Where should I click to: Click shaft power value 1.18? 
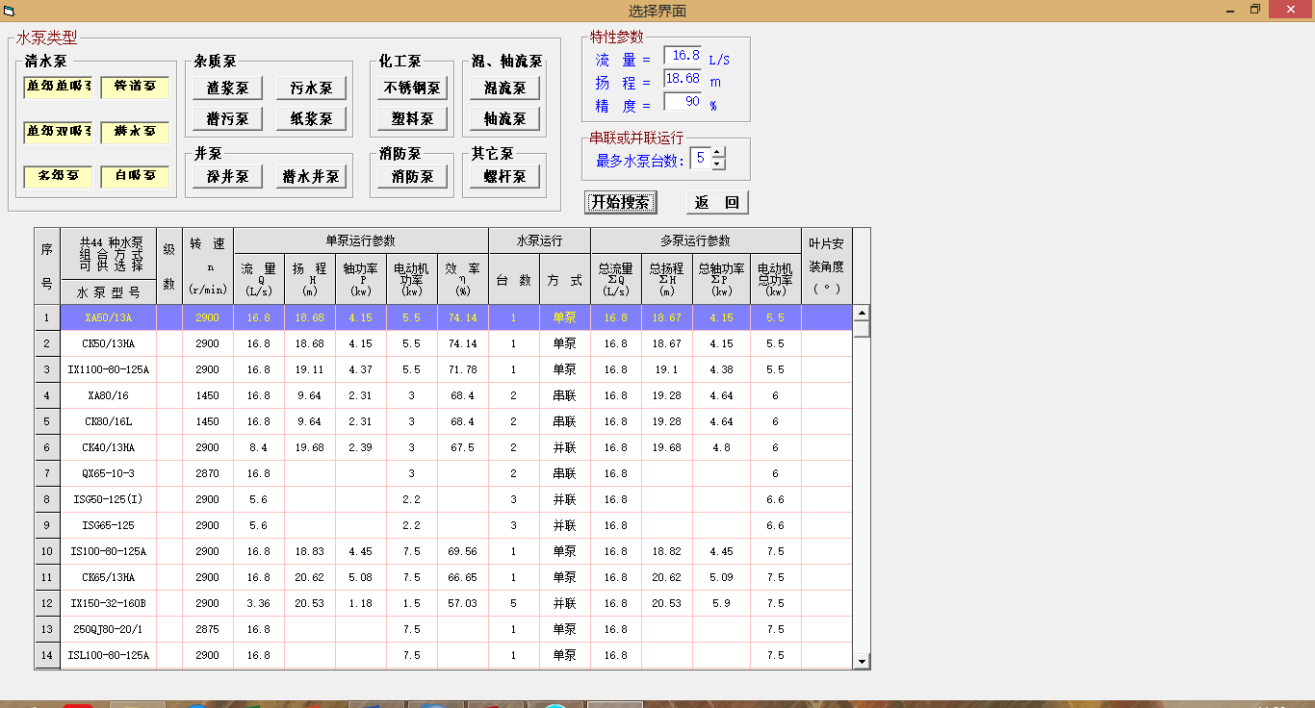coord(361,603)
